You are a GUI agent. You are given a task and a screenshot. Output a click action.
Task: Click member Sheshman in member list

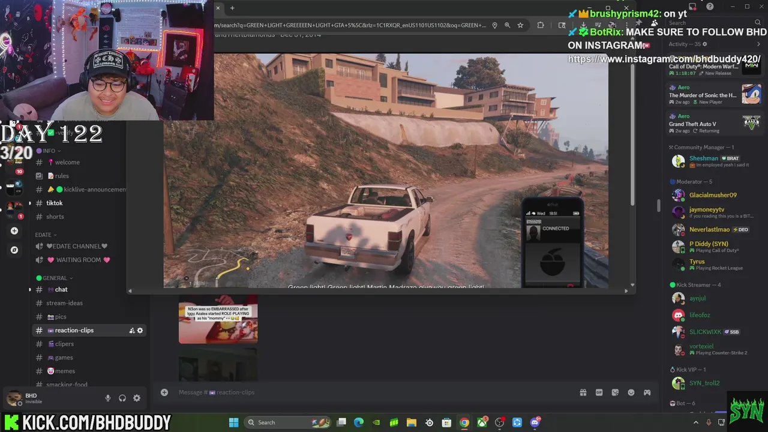(714, 161)
